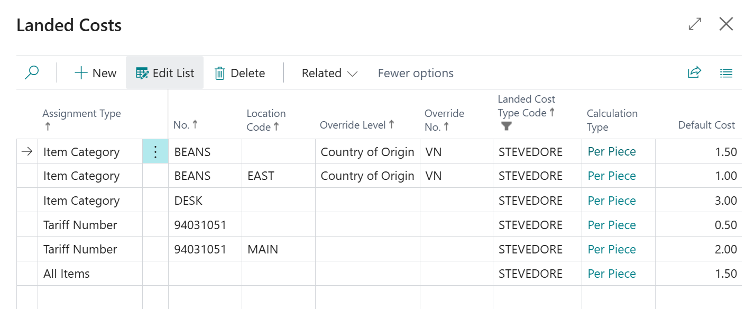Create a record with the New button

point(95,73)
